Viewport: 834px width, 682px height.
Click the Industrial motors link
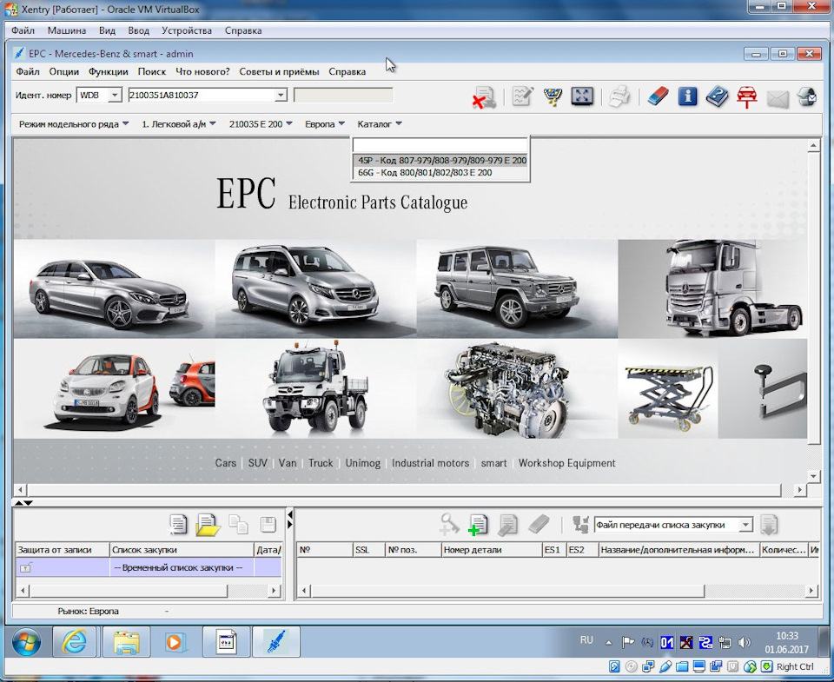pos(430,463)
